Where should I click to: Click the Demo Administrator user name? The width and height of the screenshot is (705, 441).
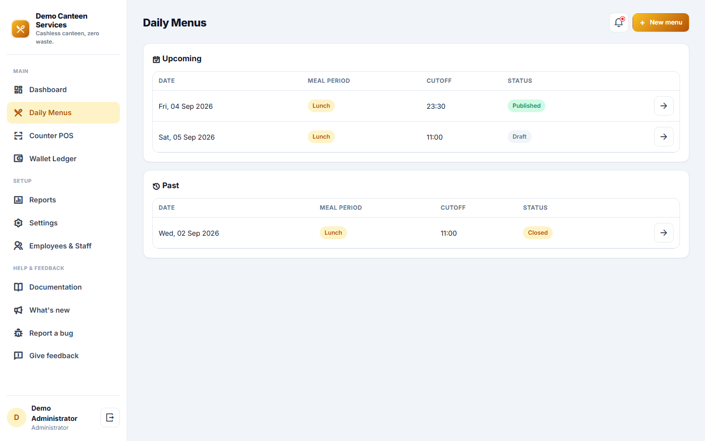[54, 413]
